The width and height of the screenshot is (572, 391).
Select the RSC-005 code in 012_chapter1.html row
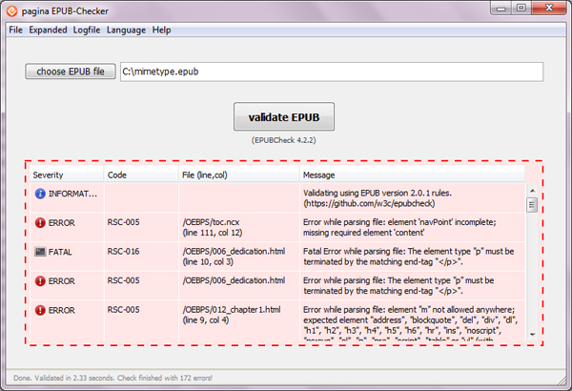click(x=123, y=310)
